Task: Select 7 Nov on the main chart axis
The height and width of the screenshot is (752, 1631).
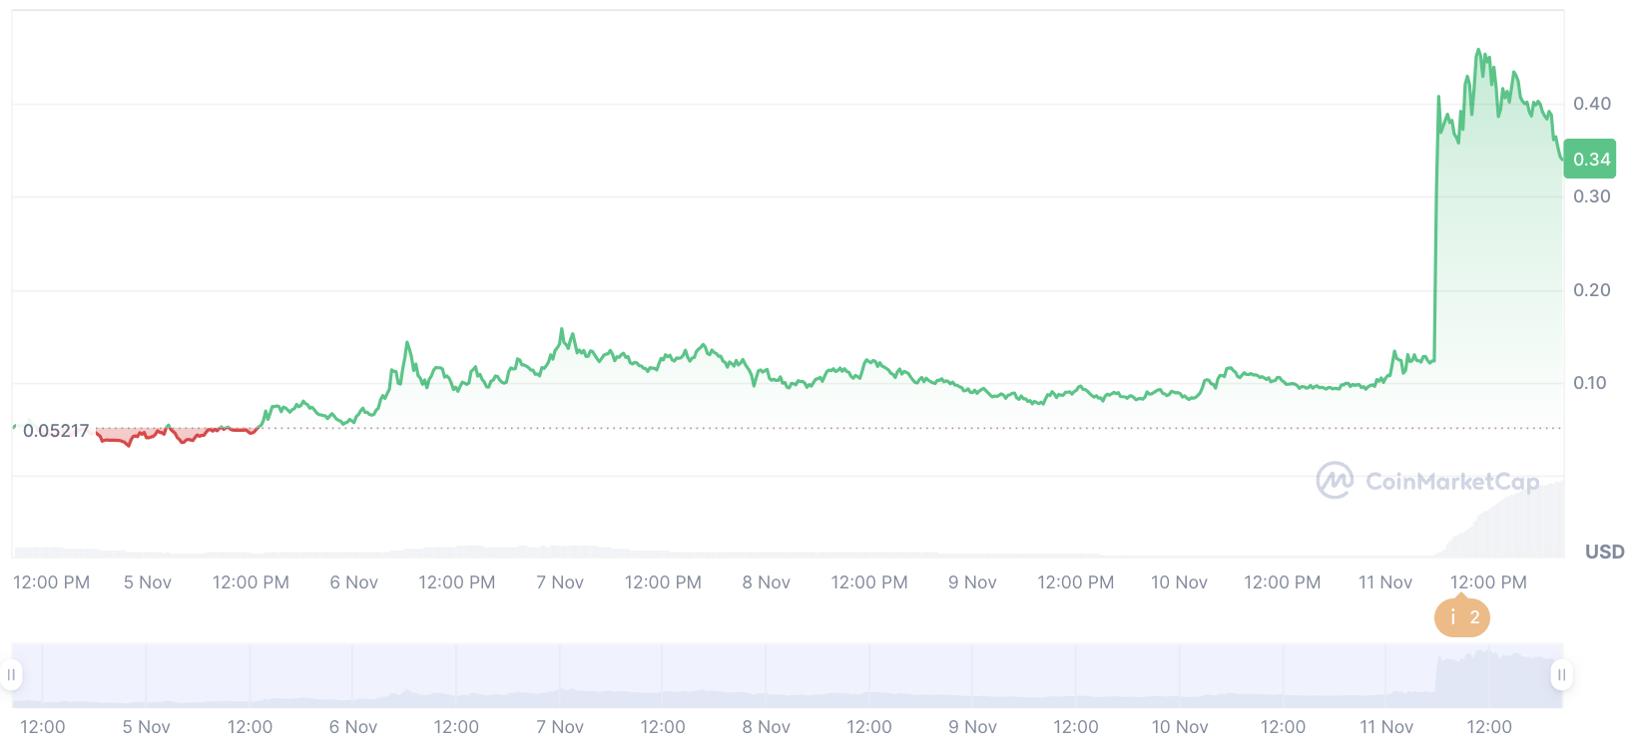Action: click(x=559, y=582)
